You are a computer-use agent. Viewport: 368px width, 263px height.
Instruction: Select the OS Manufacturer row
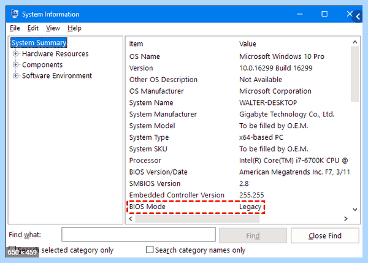tap(238, 91)
